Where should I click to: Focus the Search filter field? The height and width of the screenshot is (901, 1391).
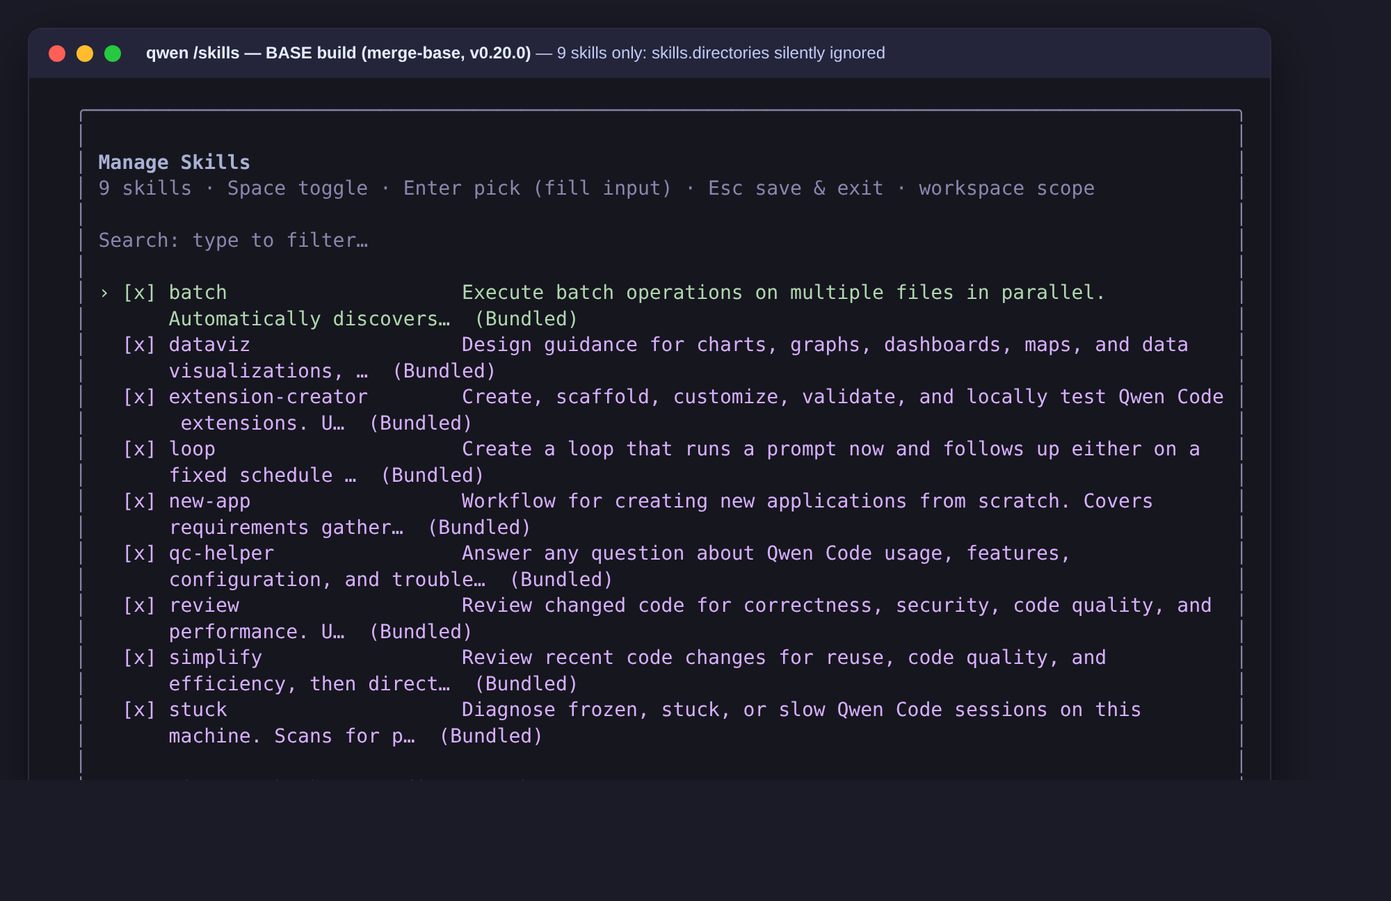tap(233, 241)
